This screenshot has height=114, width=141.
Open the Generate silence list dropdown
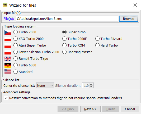(x=45, y=85)
